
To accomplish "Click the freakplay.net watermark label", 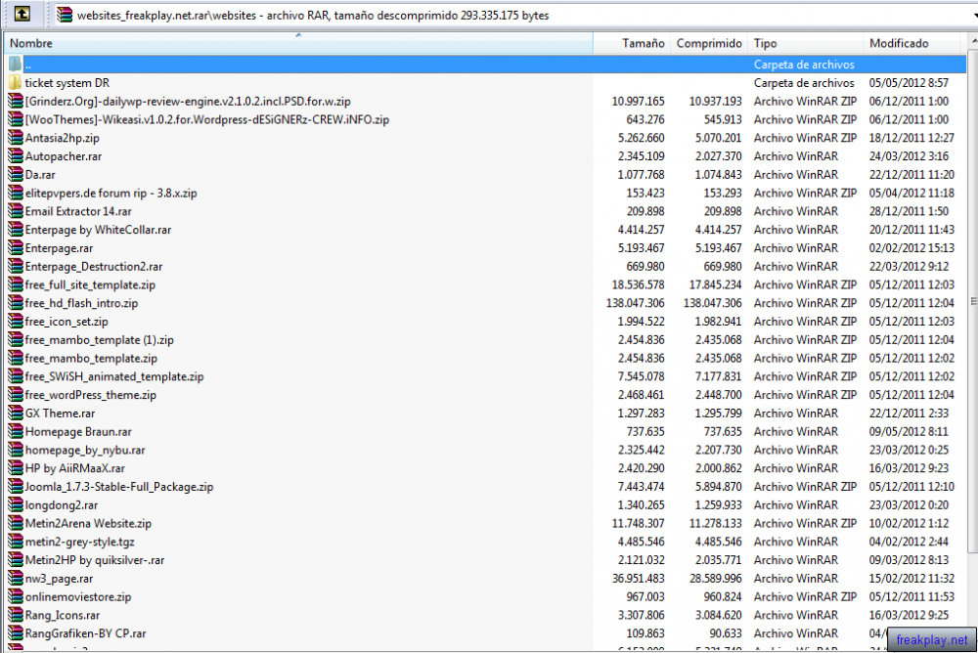I will click(x=931, y=640).
